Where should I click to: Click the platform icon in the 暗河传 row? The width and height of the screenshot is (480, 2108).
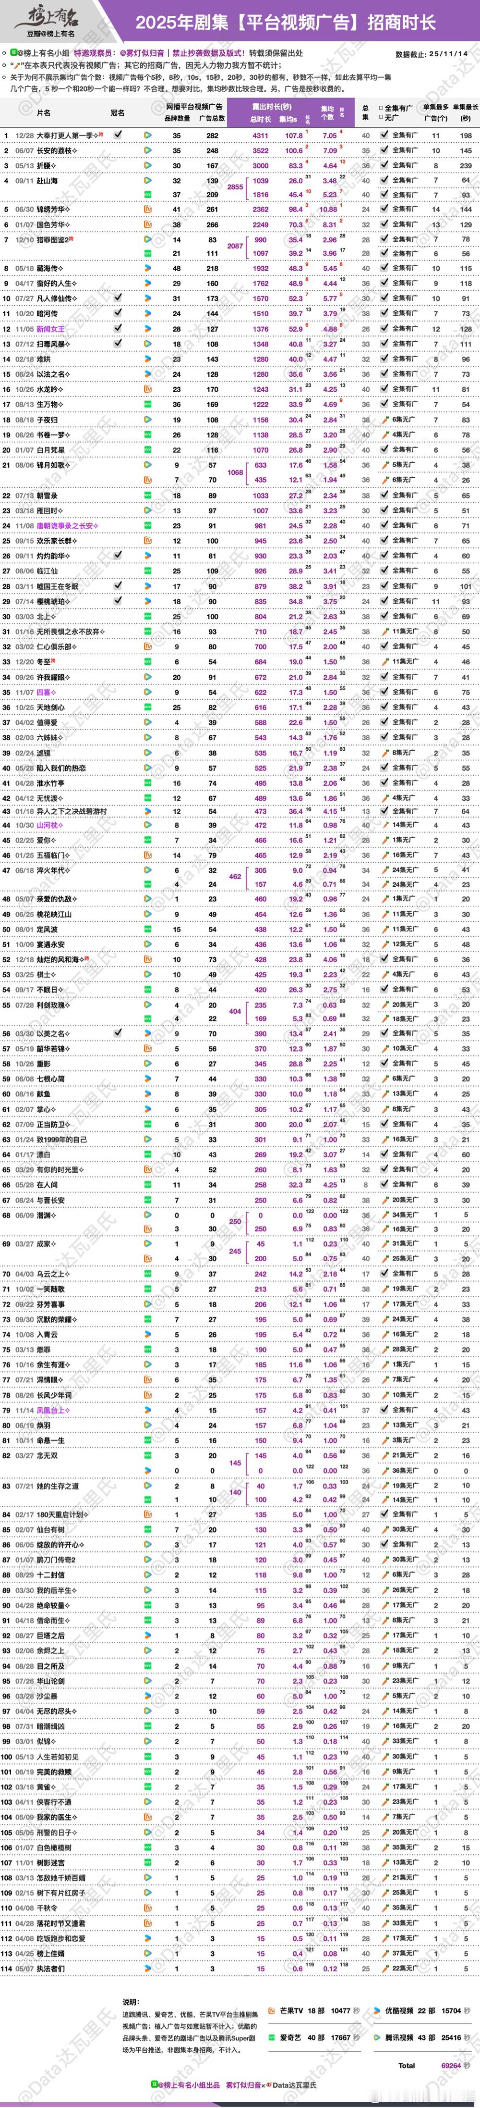pyautogui.click(x=148, y=313)
